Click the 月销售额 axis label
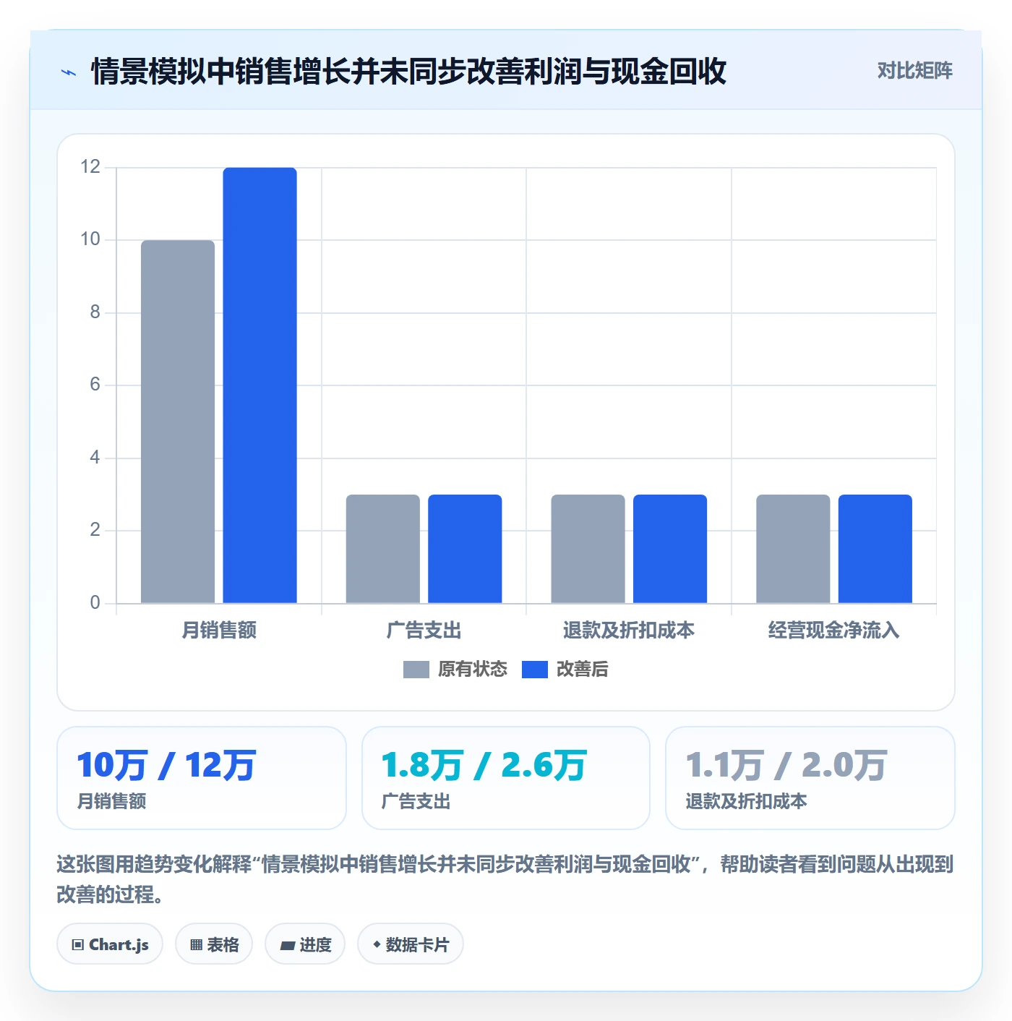The image size is (1012, 1021). click(219, 631)
